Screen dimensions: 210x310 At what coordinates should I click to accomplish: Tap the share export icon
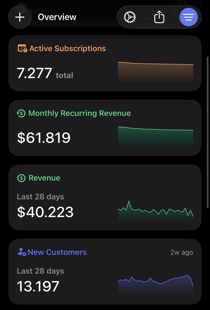pyautogui.click(x=159, y=17)
